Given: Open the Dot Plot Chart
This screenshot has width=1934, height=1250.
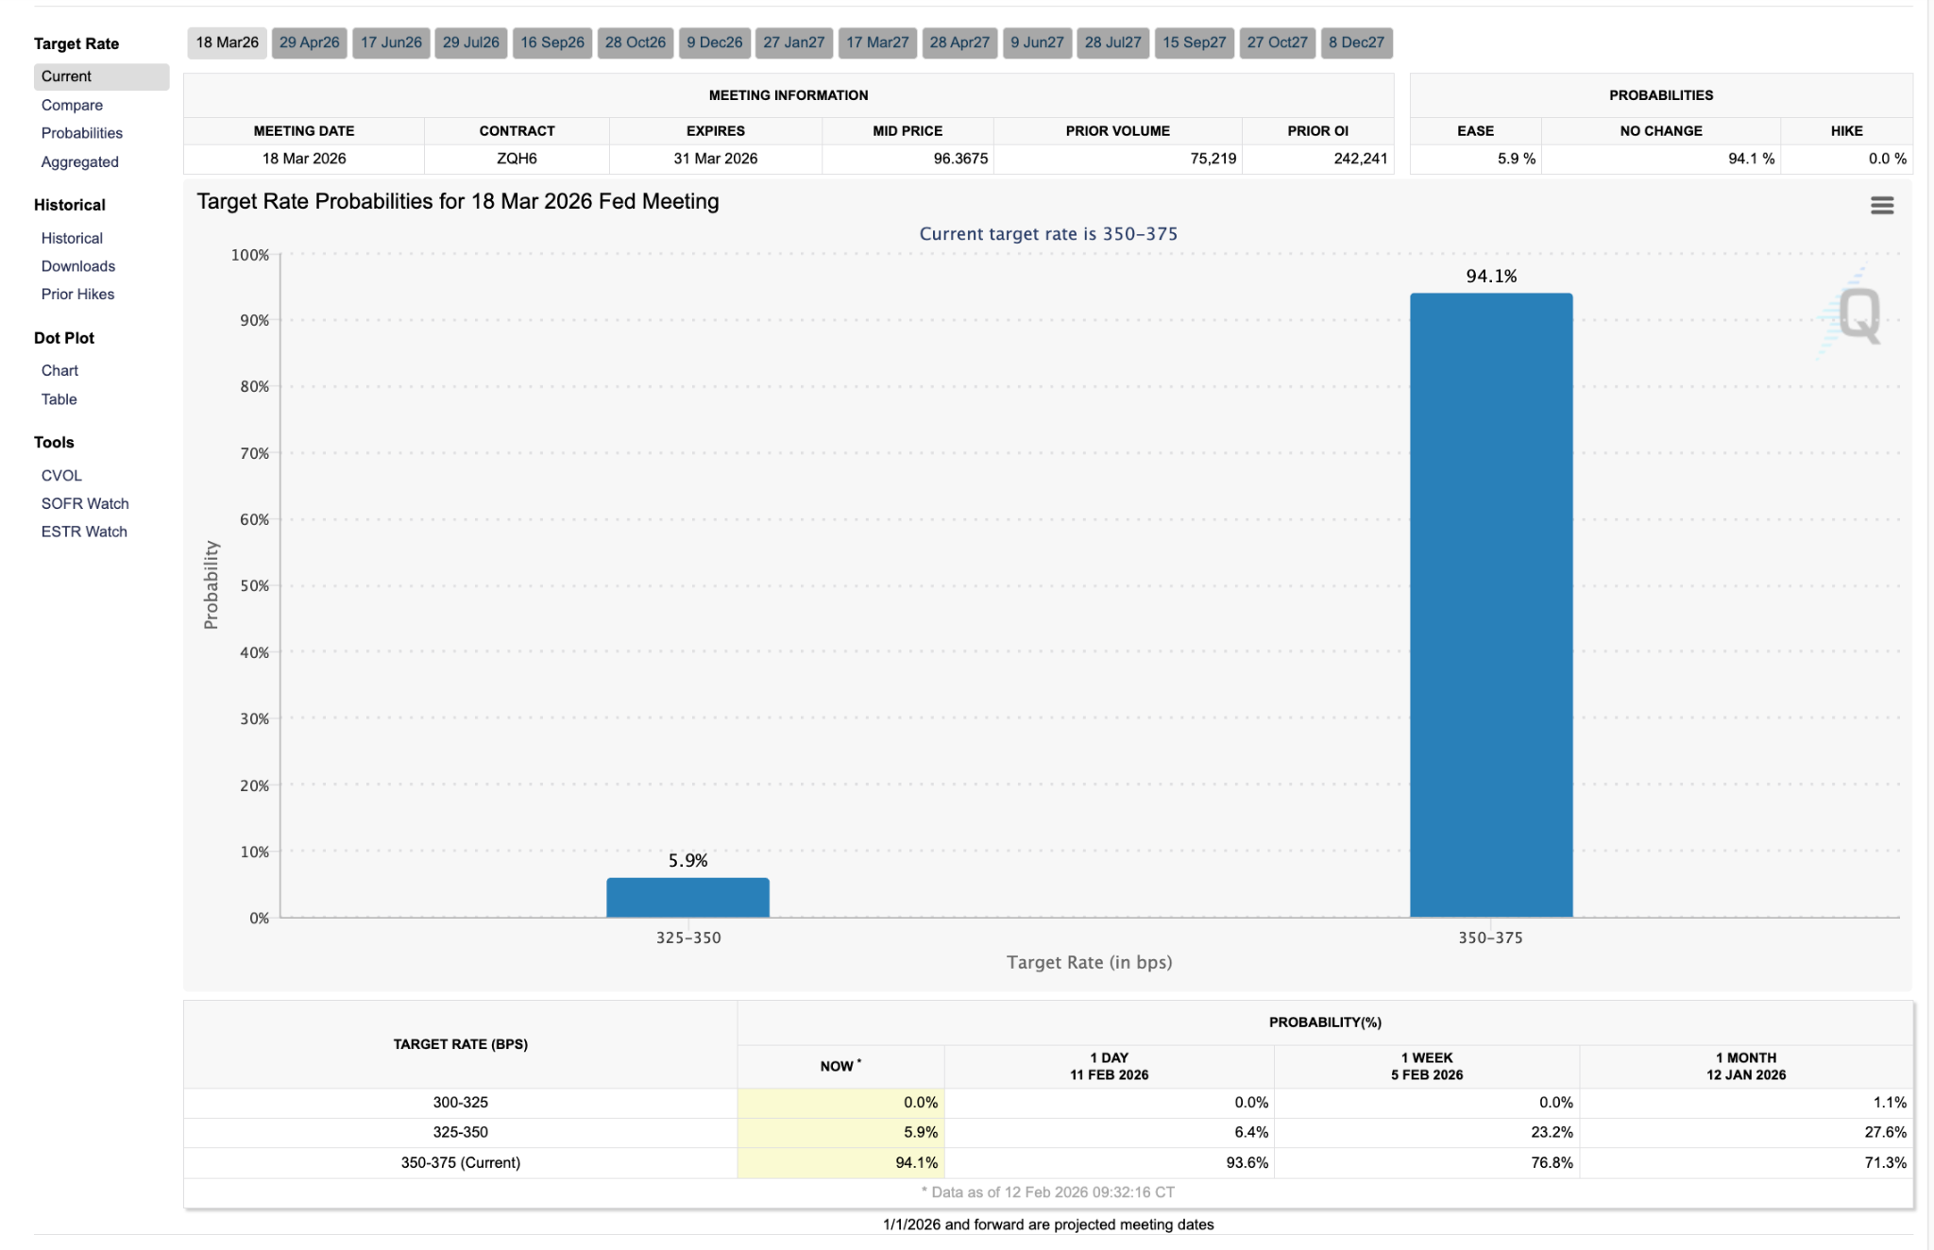Looking at the screenshot, I should [59, 370].
